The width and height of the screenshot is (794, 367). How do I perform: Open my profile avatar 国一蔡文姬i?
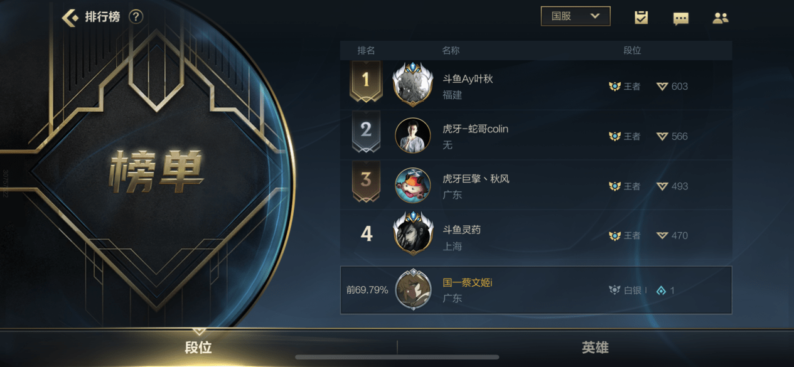(413, 289)
